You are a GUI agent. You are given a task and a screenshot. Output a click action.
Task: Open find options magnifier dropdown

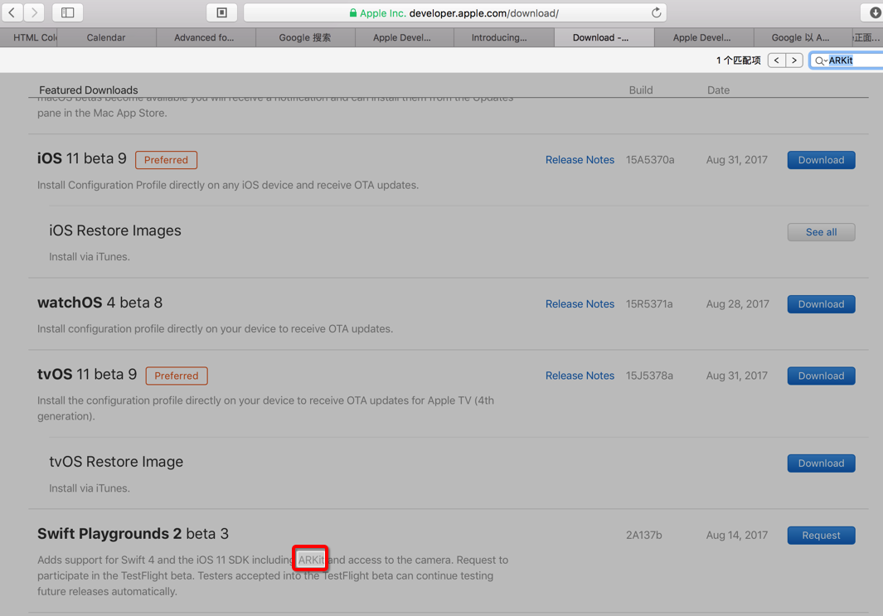pyautogui.click(x=821, y=61)
